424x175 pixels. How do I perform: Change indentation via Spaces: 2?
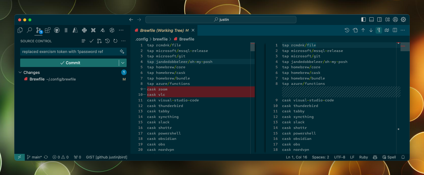320,157
